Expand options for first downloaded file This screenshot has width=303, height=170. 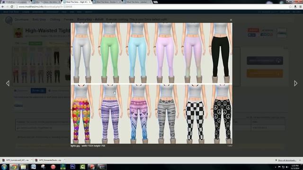point(32,160)
